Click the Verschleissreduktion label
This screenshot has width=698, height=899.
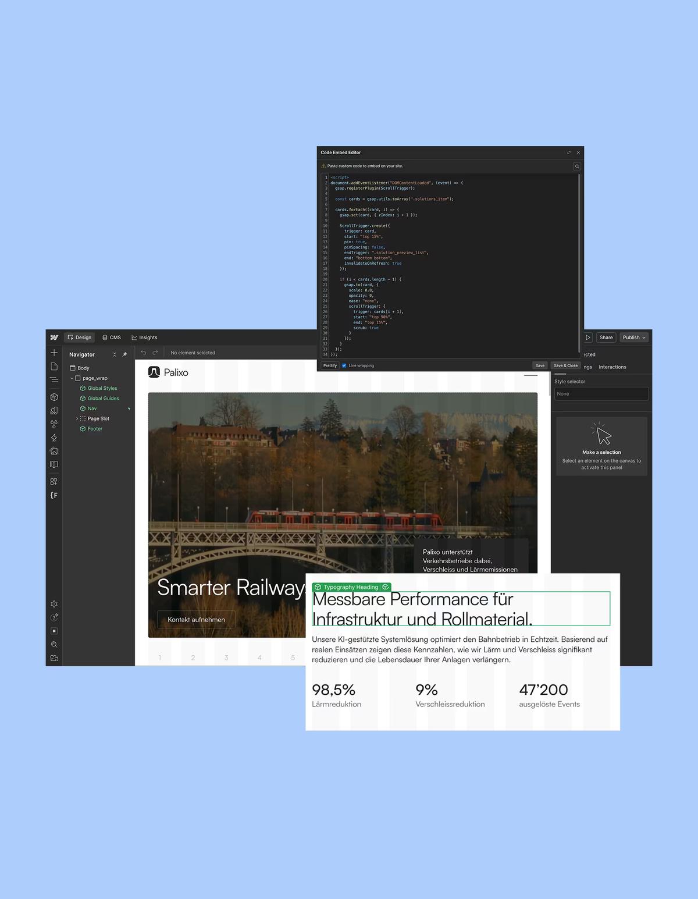(x=450, y=704)
